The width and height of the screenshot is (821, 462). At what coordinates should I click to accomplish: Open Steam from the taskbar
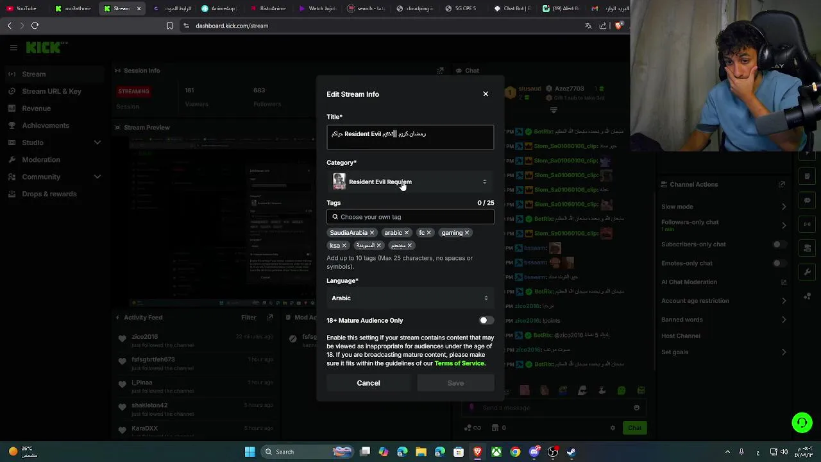tap(571, 452)
